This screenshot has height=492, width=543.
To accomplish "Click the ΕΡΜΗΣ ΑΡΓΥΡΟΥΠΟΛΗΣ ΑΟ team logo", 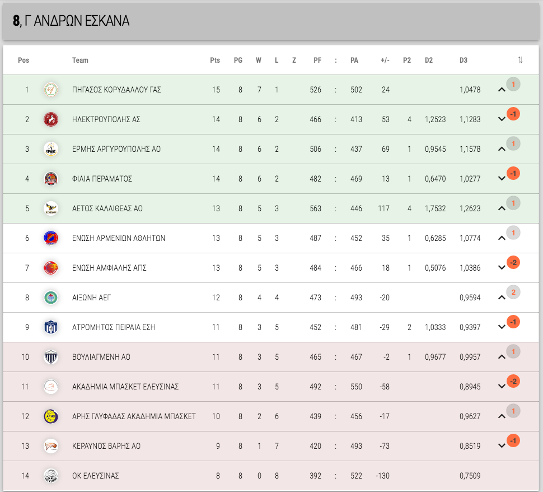I will pos(51,149).
